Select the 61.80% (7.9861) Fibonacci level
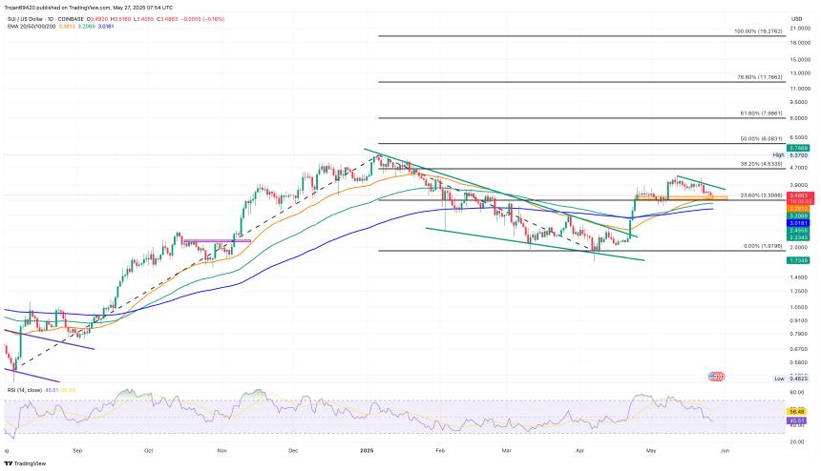The image size is (821, 471). 761,113
